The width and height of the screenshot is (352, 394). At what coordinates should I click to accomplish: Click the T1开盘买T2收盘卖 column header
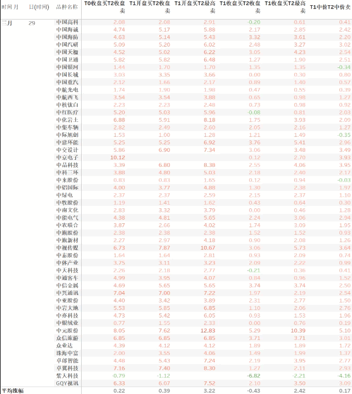tap(150, 7)
